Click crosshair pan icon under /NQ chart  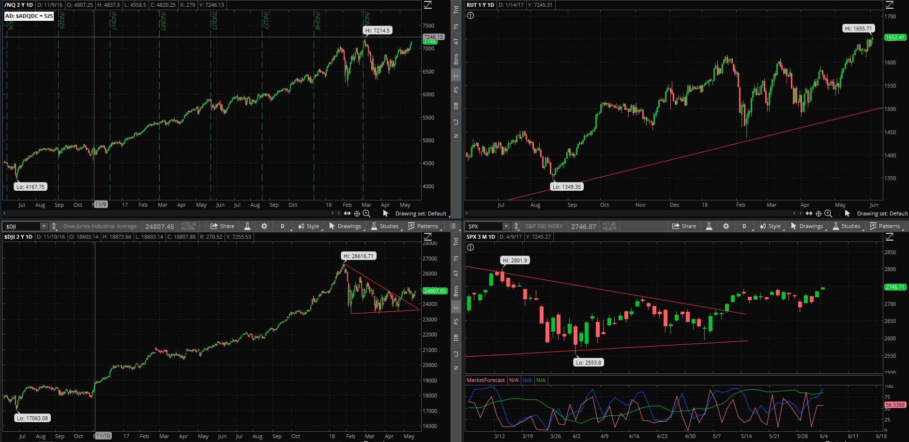coord(357,213)
